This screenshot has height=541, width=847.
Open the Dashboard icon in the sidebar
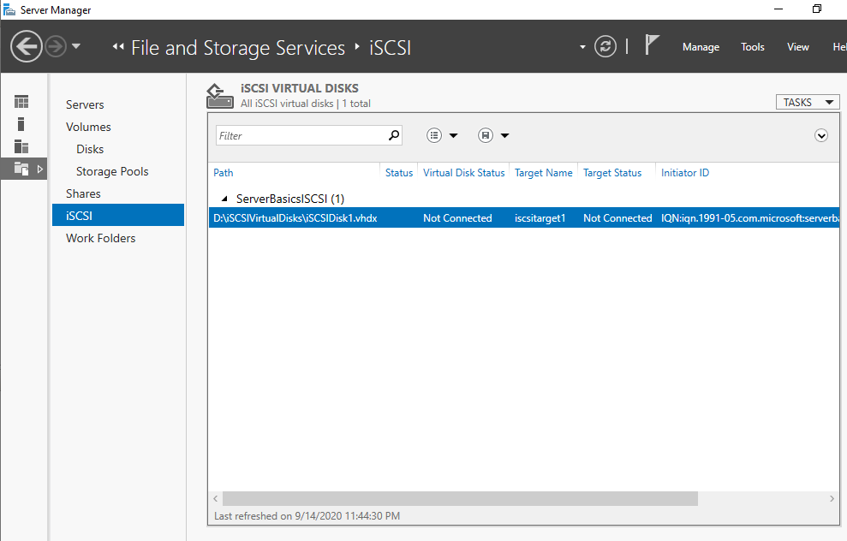pyautogui.click(x=21, y=102)
